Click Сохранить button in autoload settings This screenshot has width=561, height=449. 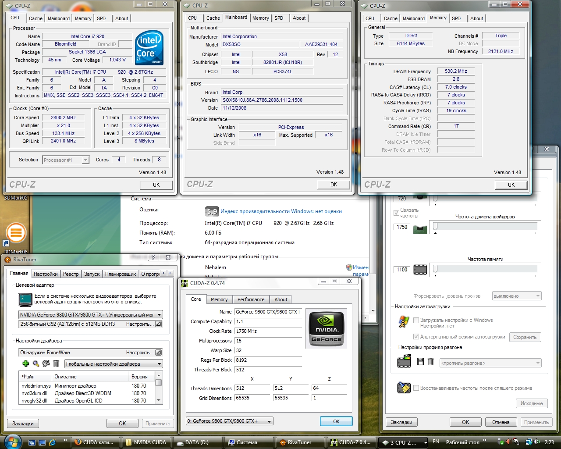click(525, 337)
